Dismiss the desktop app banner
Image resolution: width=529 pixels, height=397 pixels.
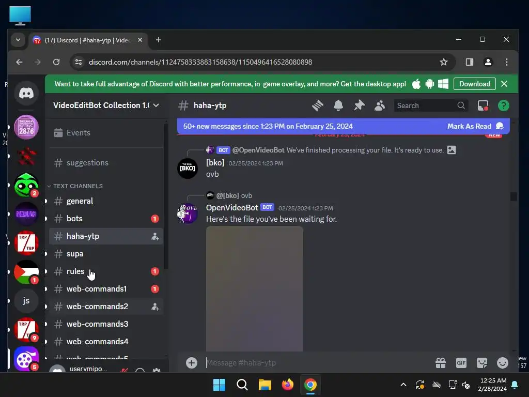tap(504, 84)
